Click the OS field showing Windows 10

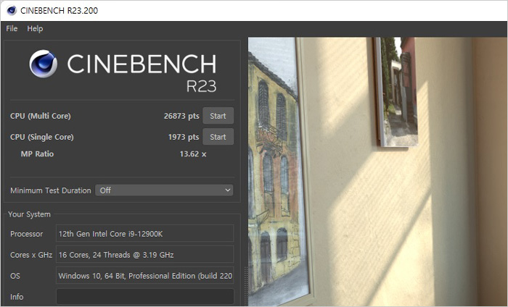(x=145, y=275)
